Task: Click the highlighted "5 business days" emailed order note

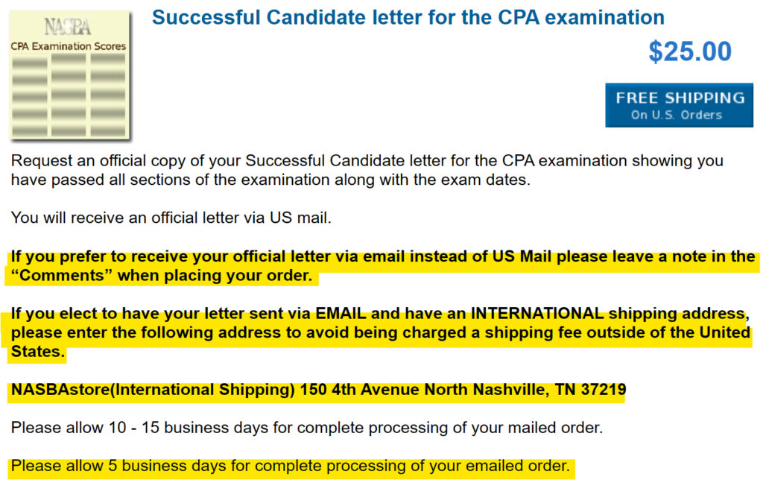Action: click(x=290, y=467)
